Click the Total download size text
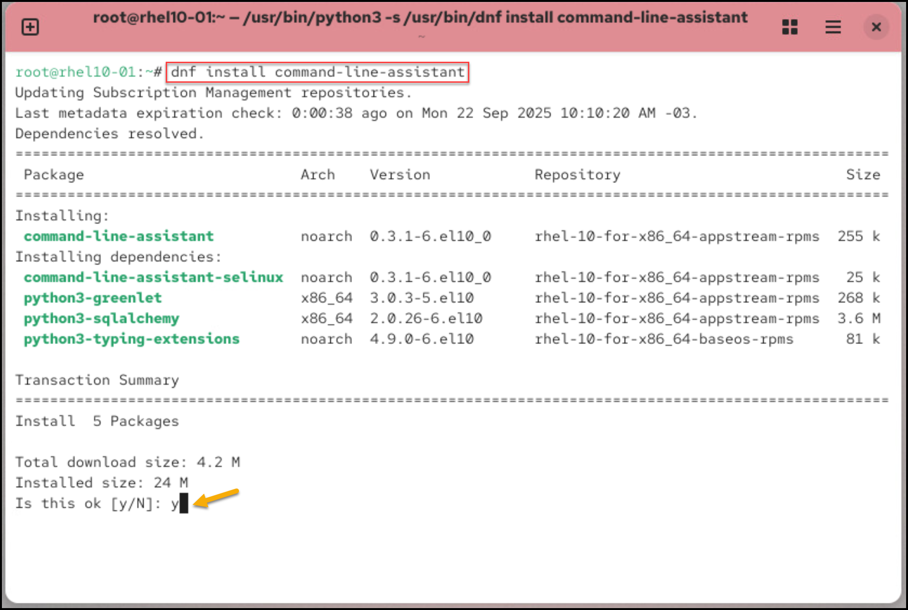908x610 pixels. point(127,462)
